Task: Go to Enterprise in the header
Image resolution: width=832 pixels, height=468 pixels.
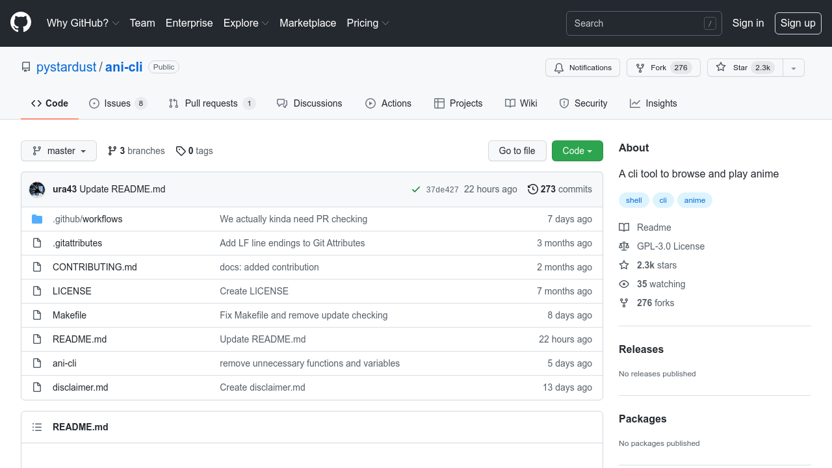Action: 189,23
